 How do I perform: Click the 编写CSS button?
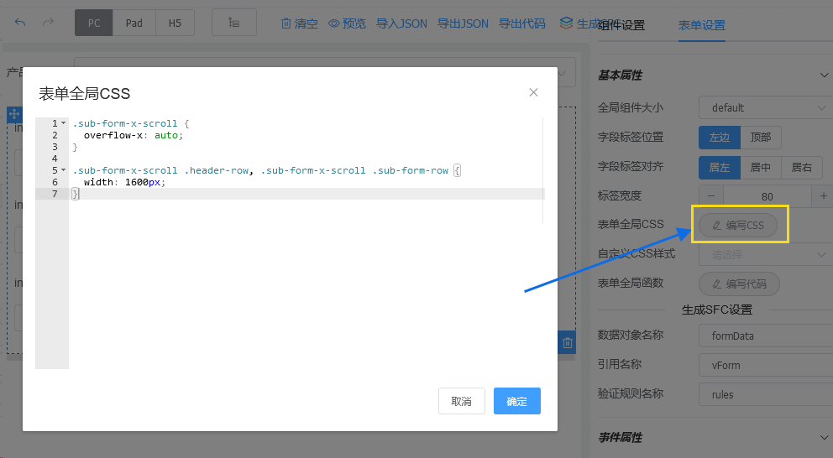[x=738, y=225]
